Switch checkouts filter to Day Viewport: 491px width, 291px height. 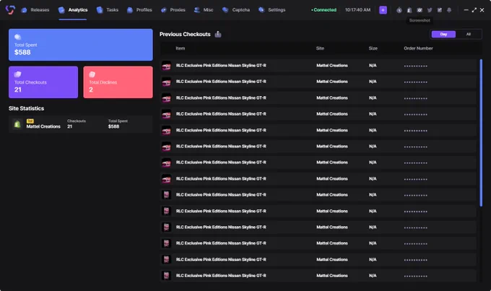click(443, 34)
